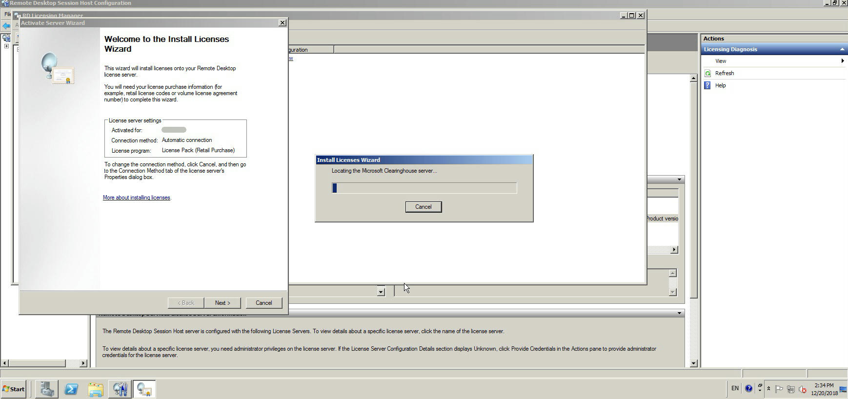848x399 pixels.
Task: Switch to Remote Desktop Session Host Configuration taskbar icon
Action: pos(120,389)
